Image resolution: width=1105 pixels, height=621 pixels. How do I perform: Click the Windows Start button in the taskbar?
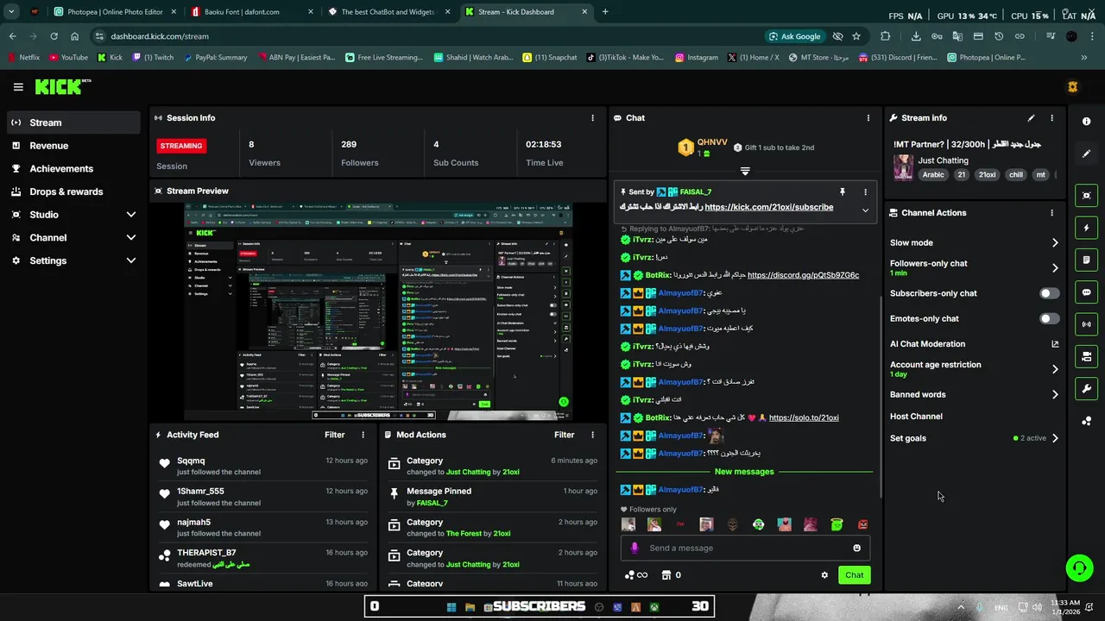(x=451, y=607)
